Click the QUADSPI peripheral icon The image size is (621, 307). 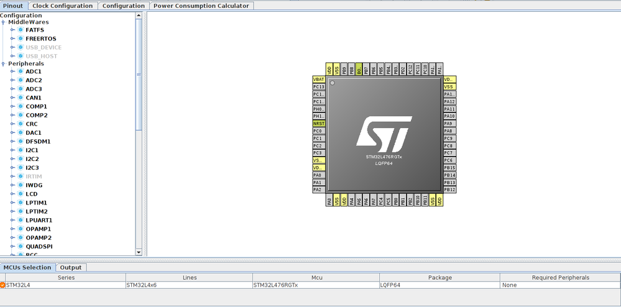pos(21,246)
